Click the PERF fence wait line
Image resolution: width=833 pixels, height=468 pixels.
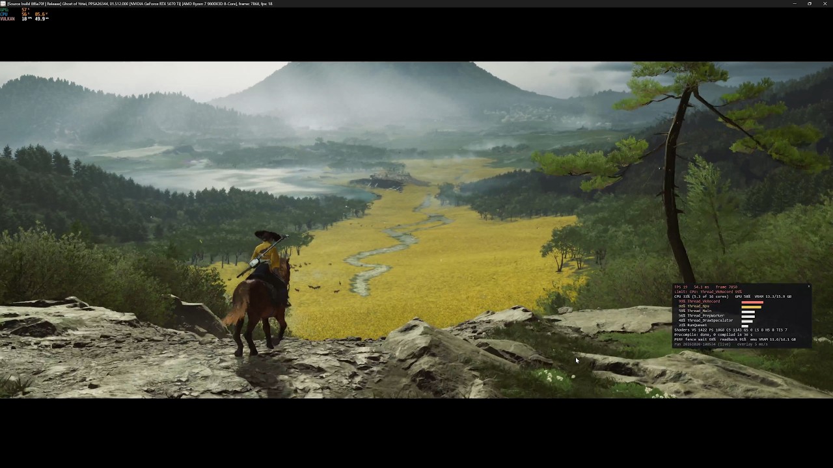click(x=735, y=339)
